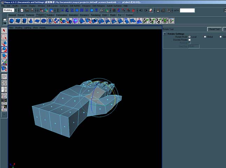Screen dimensions: 226x168
Task: Create a polygon cone from shelf
Action: click(x=30, y=21)
